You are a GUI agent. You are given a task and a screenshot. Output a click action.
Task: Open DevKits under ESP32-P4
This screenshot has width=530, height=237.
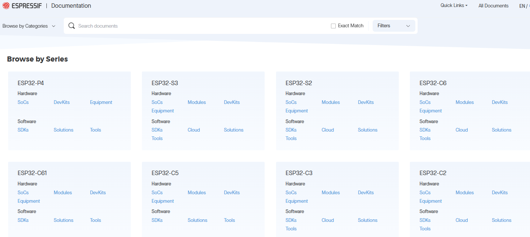click(62, 102)
